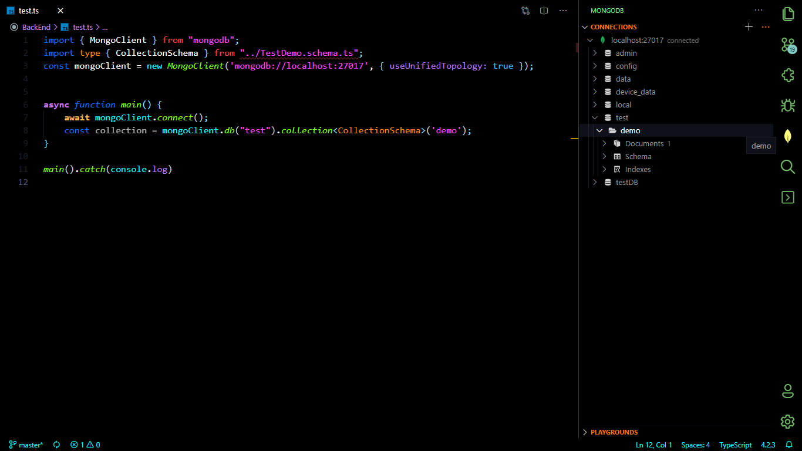The width and height of the screenshot is (802, 451).
Task: Collapse the test database
Action: click(595, 117)
